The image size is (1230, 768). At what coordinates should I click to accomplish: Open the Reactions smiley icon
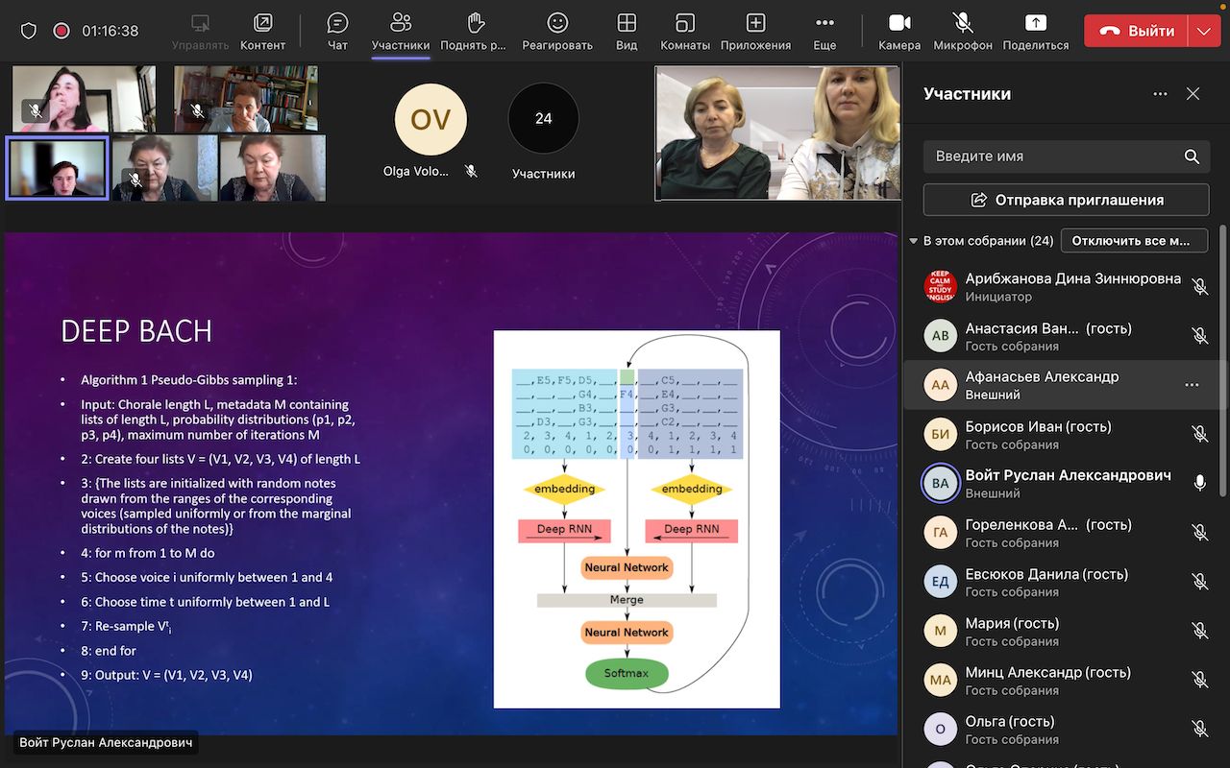(x=557, y=23)
